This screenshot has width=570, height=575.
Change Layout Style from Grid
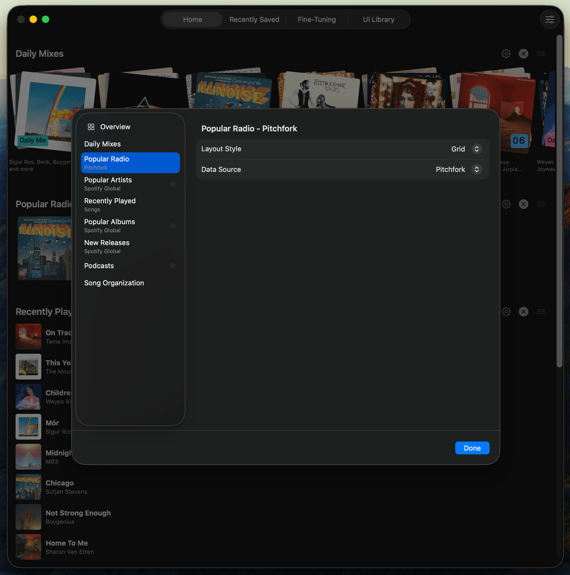tap(476, 149)
